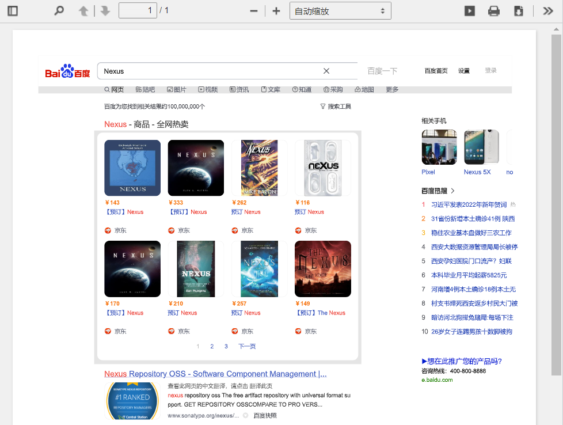Clear the search box with X
Image resolution: width=563 pixels, height=425 pixels.
pyautogui.click(x=326, y=71)
